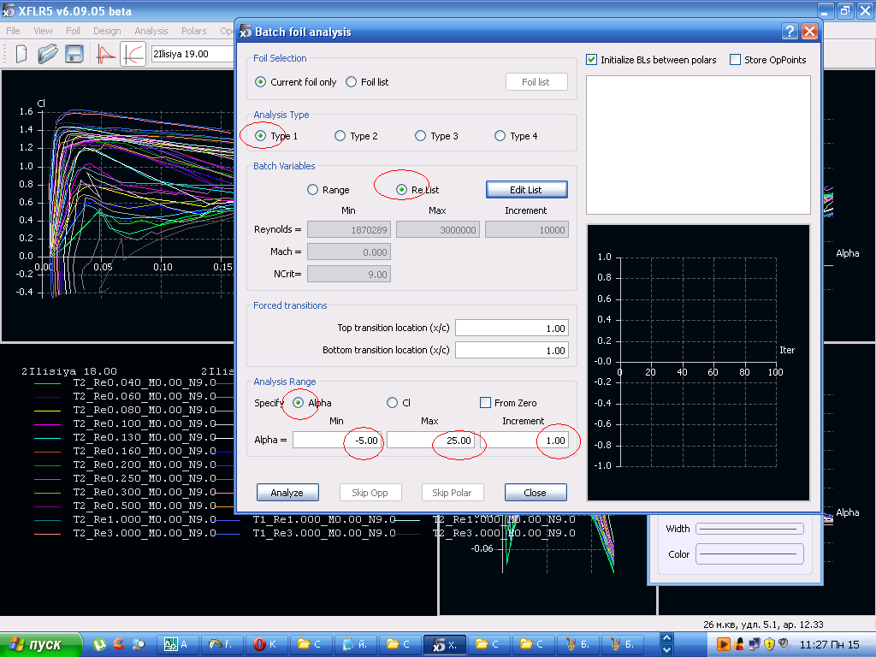Click the Alpha Max input field
Viewport: 876px width, 657px height.
click(431, 441)
